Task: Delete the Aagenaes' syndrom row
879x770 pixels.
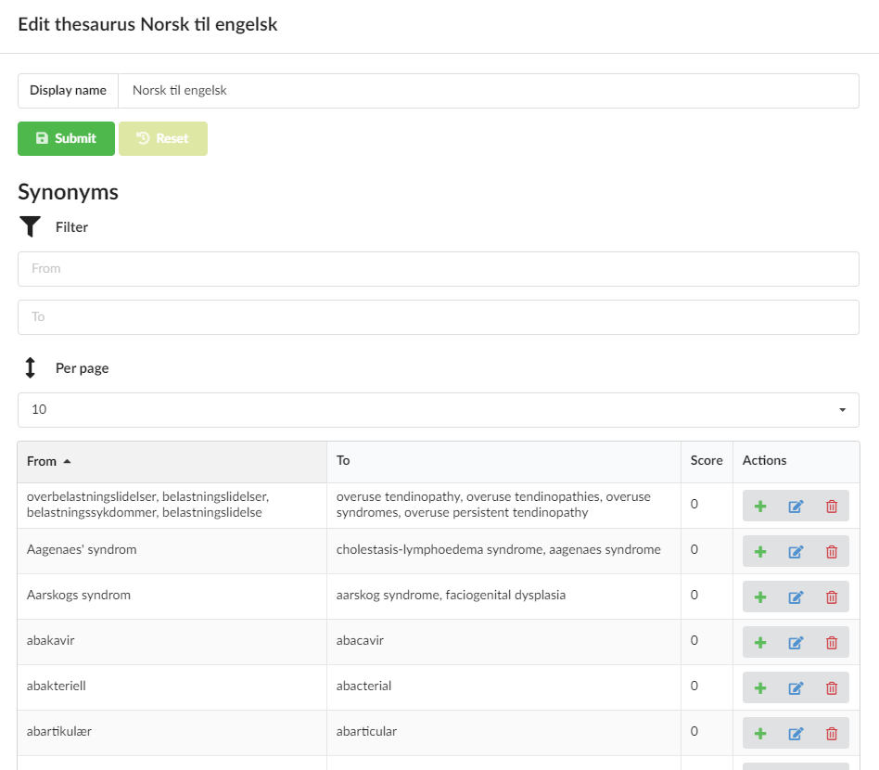Action: (x=832, y=552)
